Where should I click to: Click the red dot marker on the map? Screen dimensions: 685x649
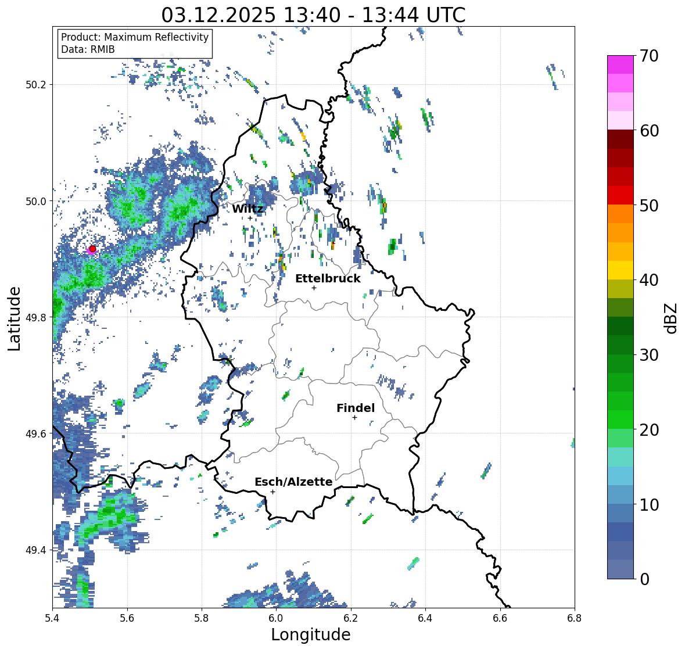point(92,249)
